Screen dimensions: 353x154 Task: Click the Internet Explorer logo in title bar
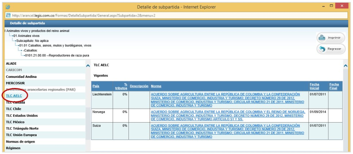[8, 7]
